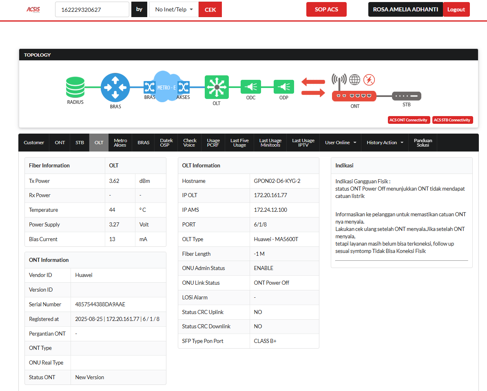Click the Logout button

(456, 9)
